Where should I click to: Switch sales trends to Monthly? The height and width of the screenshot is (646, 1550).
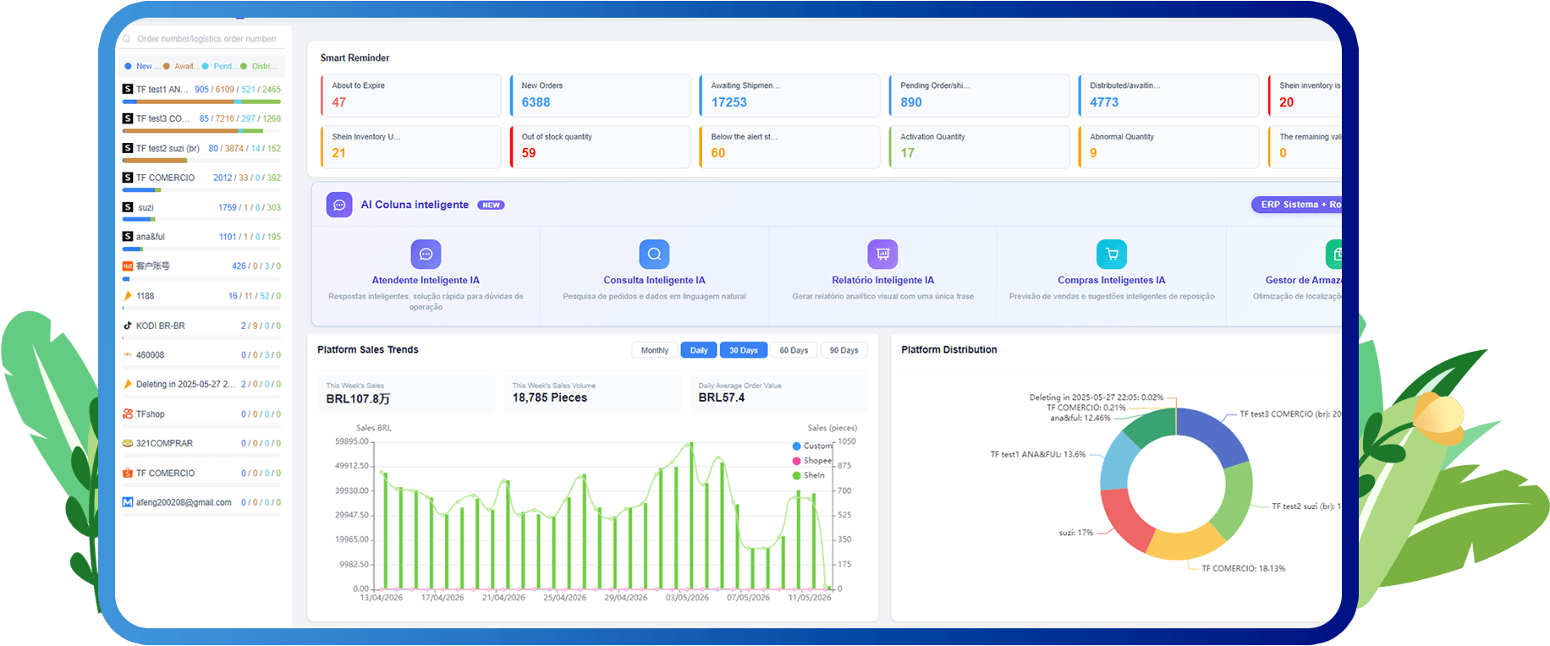pyautogui.click(x=655, y=350)
